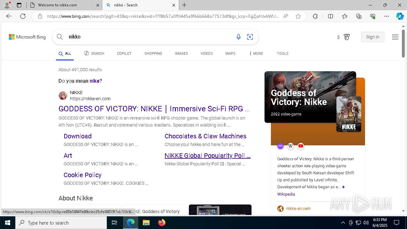Activate Read aloud icon in address bar
Viewport: 407px width, 229px height.
(x=286, y=16)
